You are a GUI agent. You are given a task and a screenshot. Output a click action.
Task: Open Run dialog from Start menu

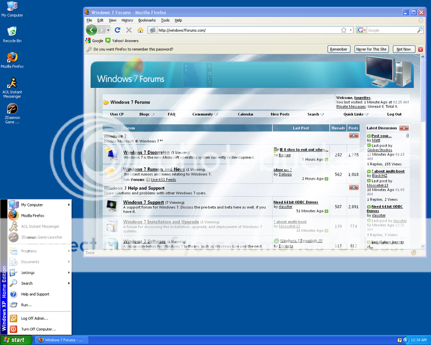[39, 305]
